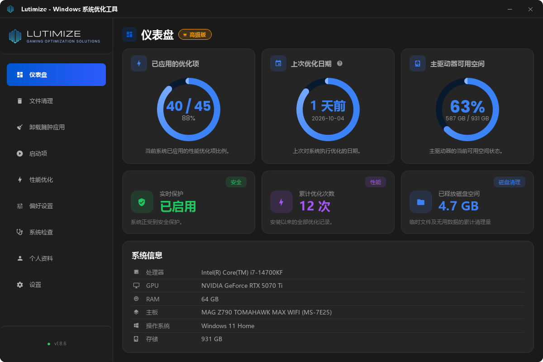The height and width of the screenshot is (362, 543).
Task: Click the 587 GB / 931 GB text
Action: pyautogui.click(x=467, y=118)
